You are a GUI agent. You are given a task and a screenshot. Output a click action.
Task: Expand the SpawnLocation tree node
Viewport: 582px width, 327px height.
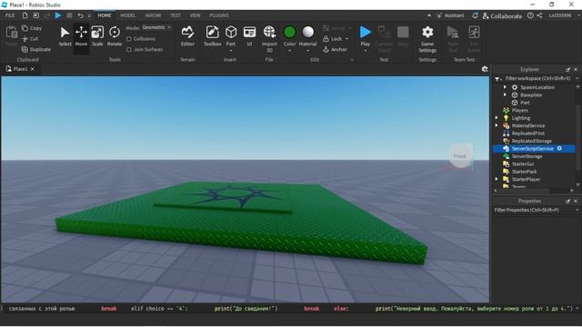[x=505, y=87]
